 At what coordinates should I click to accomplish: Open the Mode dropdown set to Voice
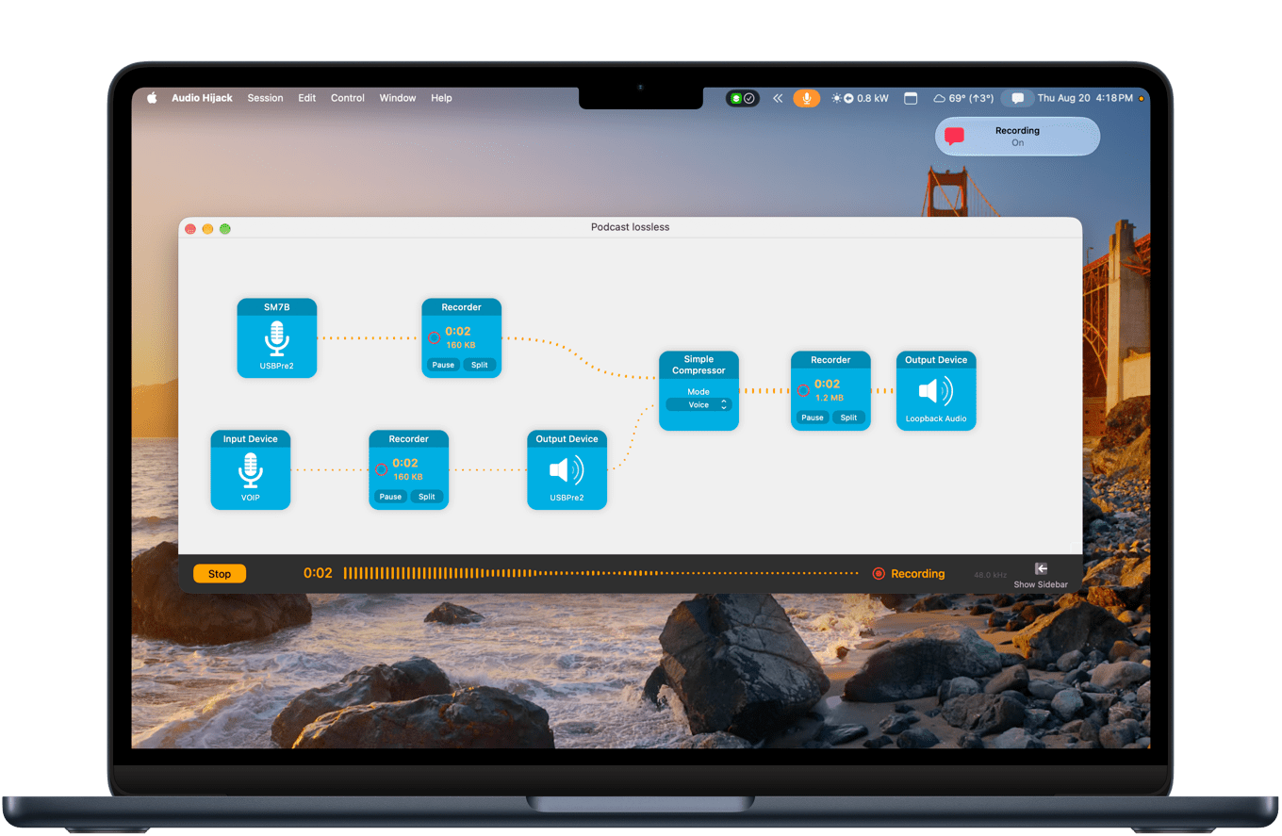[x=699, y=404]
